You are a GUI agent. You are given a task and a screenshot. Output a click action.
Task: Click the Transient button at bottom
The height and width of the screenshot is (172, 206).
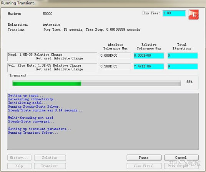[50, 166]
